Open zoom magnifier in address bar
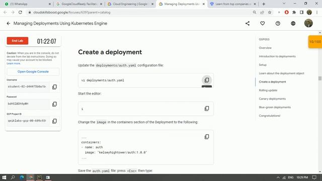This screenshot has height=181, width=322. [255, 12]
